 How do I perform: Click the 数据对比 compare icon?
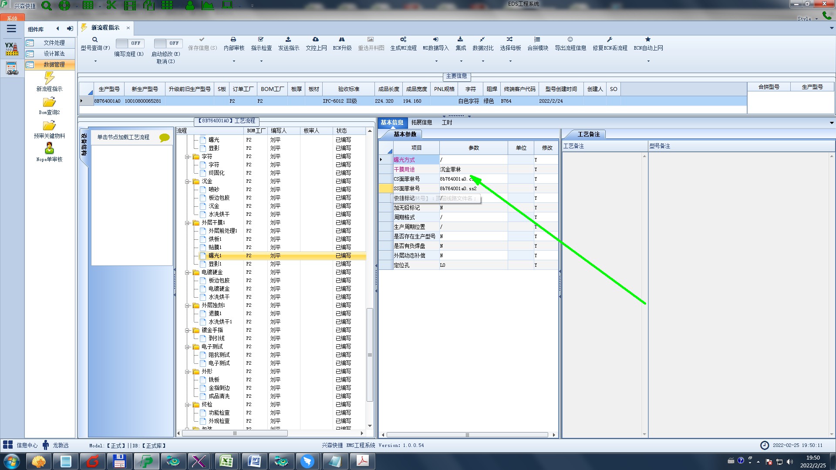point(482,39)
